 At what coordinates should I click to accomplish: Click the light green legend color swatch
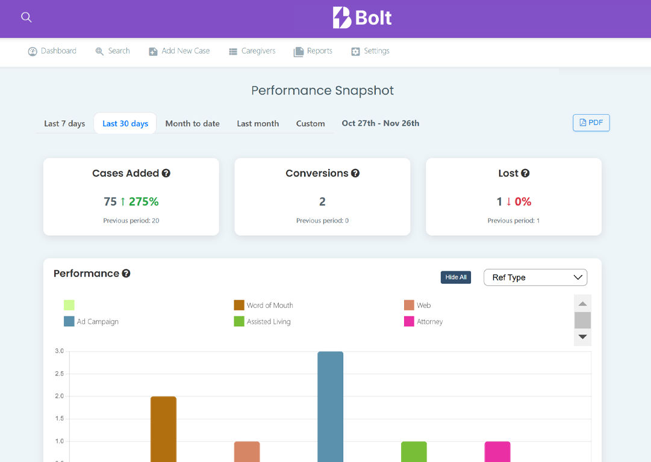click(69, 305)
